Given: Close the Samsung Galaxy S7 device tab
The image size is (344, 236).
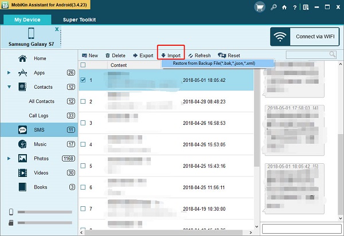Looking at the screenshot, I should (57, 29).
